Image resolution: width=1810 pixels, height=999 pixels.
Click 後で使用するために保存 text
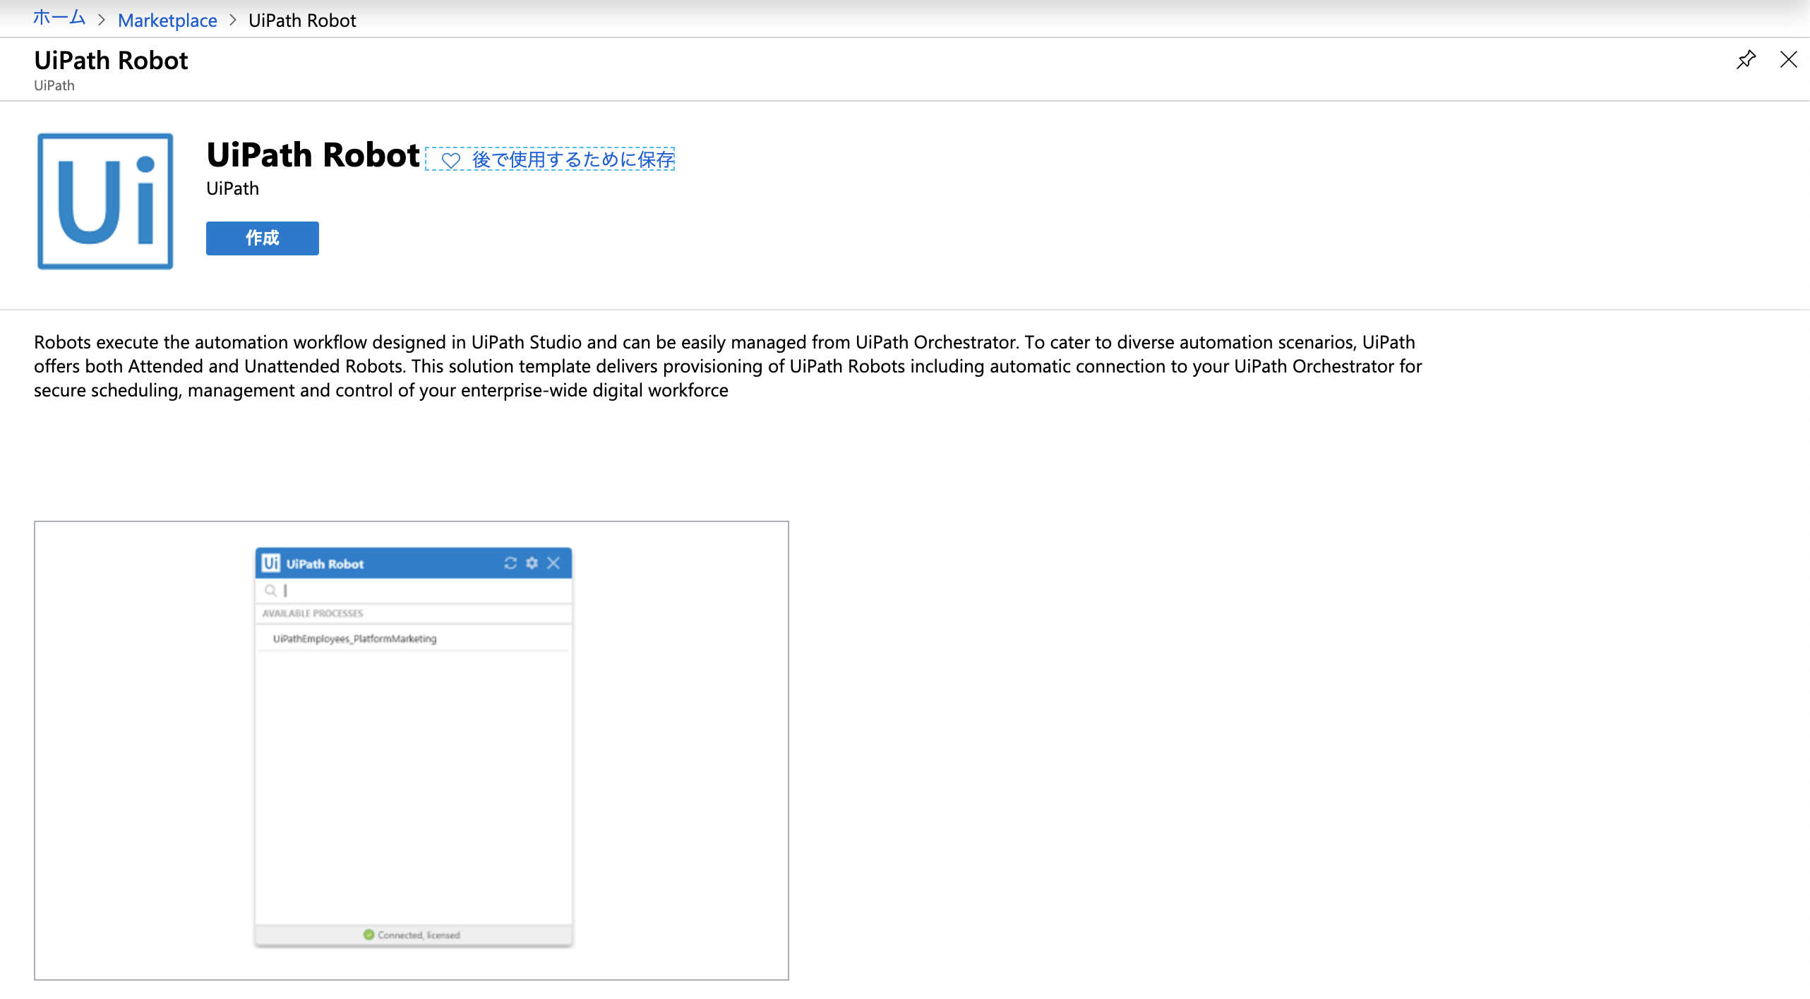[573, 159]
